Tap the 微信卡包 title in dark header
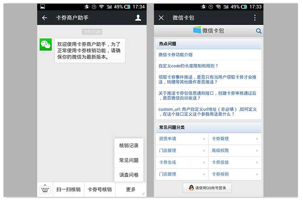This screenshot has height=200, width=303. click(183, 18)
